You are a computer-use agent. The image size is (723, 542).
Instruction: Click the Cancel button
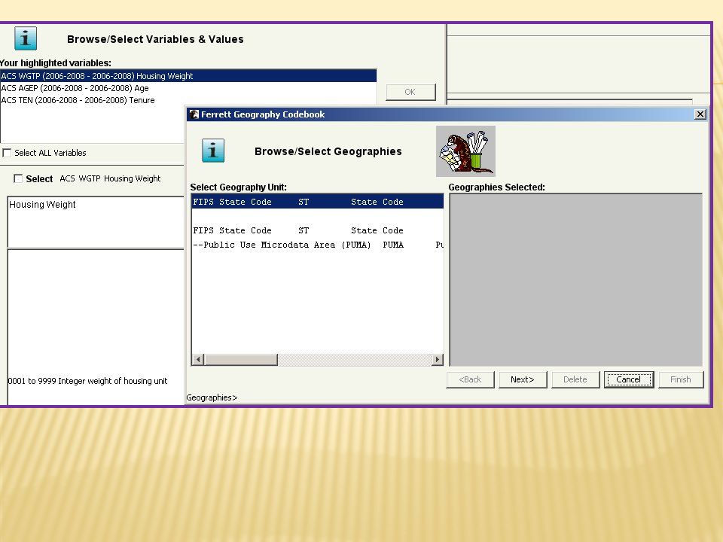629,379
